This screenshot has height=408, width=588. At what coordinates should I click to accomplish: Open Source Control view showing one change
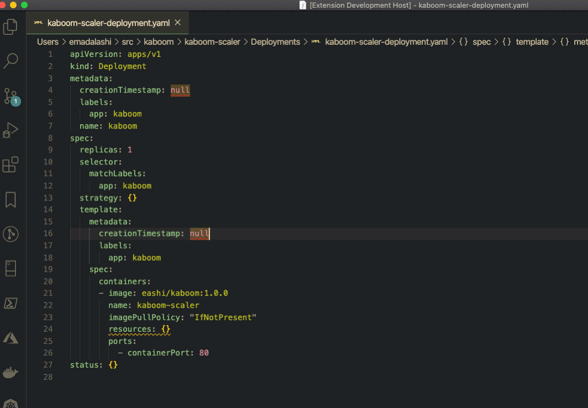coord(11,97)
